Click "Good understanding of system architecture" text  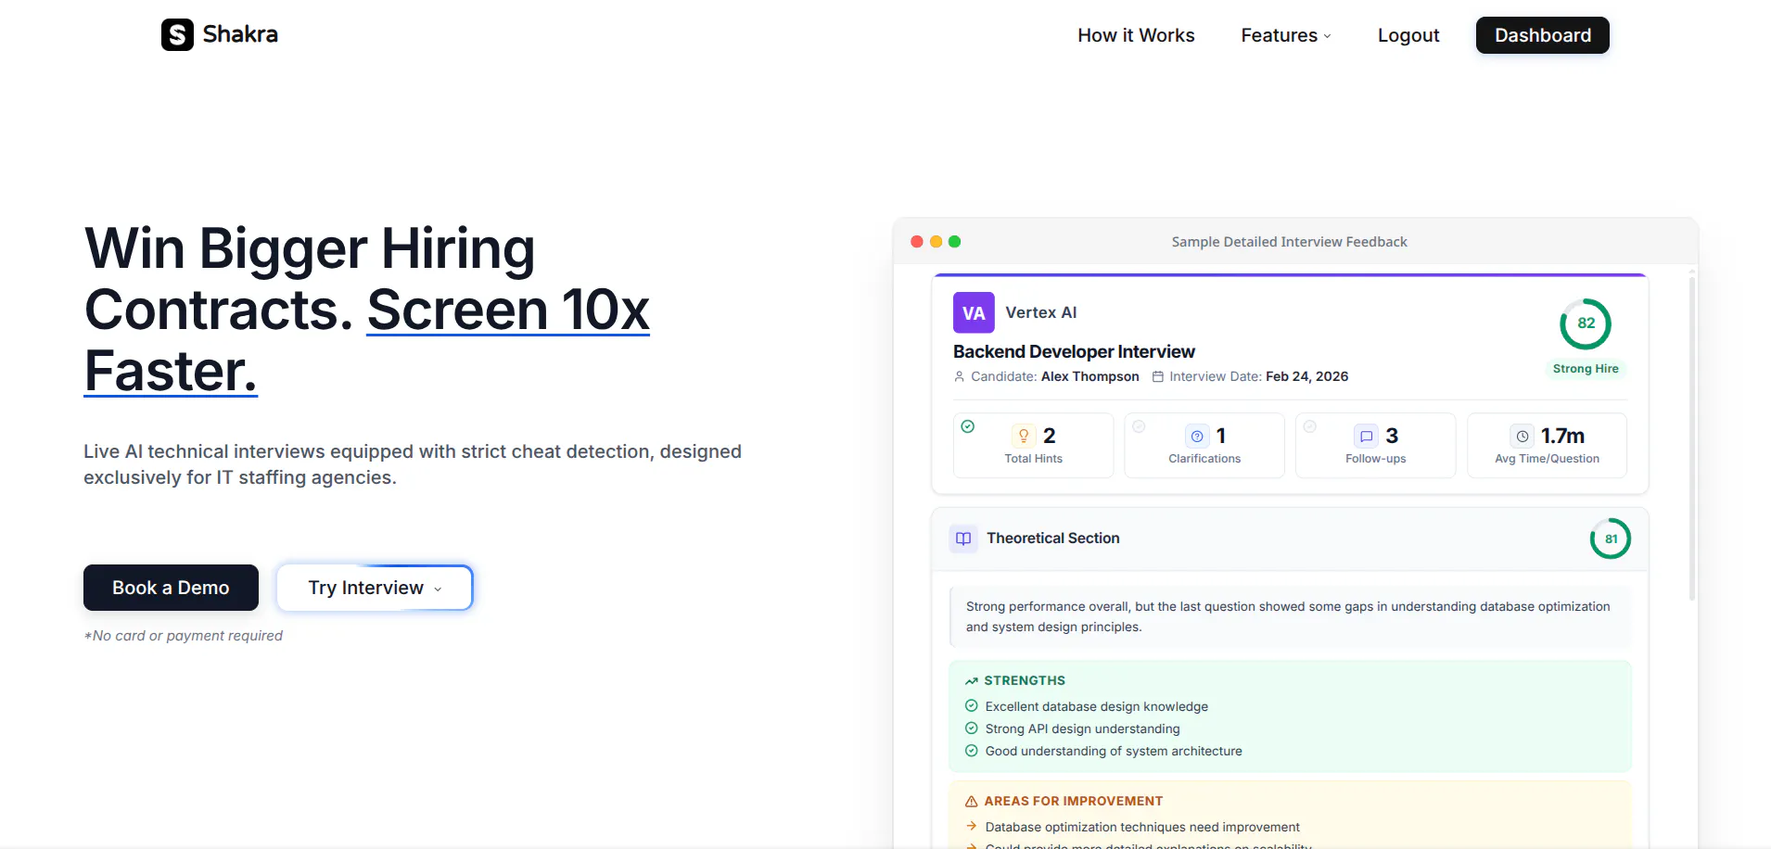pos(1114,751)
